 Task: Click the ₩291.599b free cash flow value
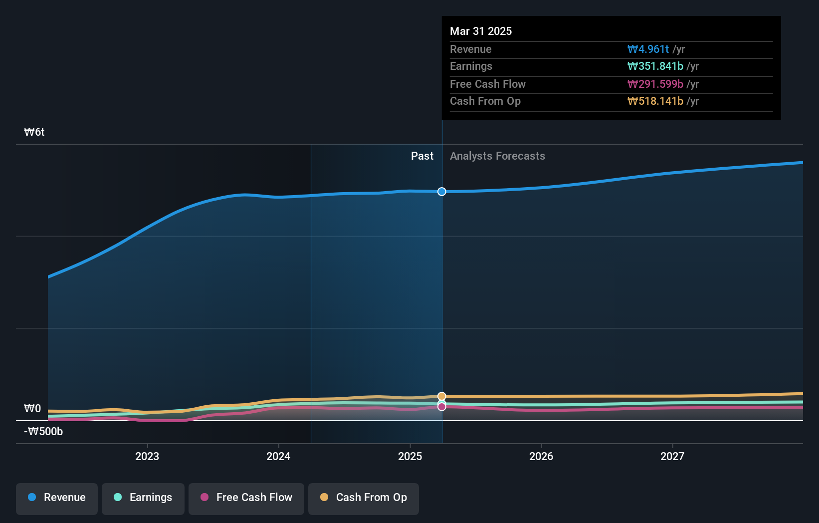[655, 84]
